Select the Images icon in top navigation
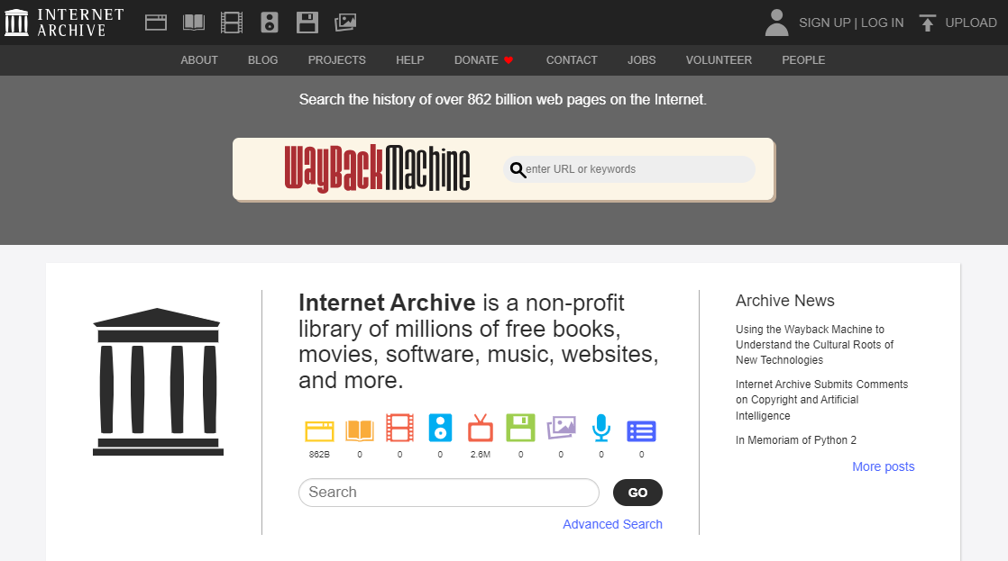 pos(344,22)
